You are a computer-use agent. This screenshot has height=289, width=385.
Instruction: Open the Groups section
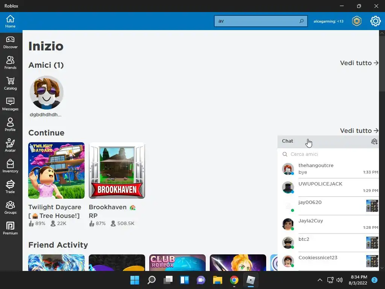point(10,207)
